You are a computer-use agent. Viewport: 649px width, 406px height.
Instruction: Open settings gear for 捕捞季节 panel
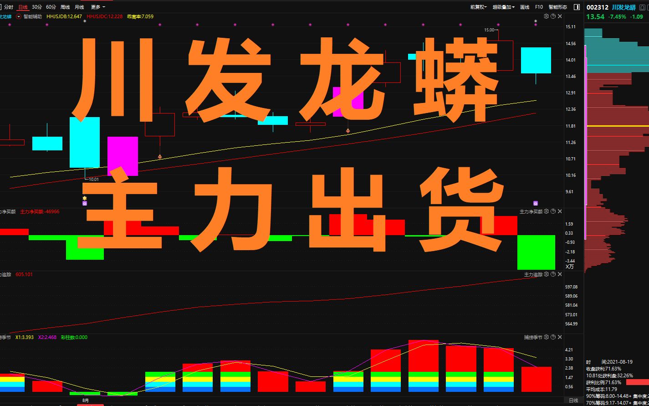[x=546, y=337]
